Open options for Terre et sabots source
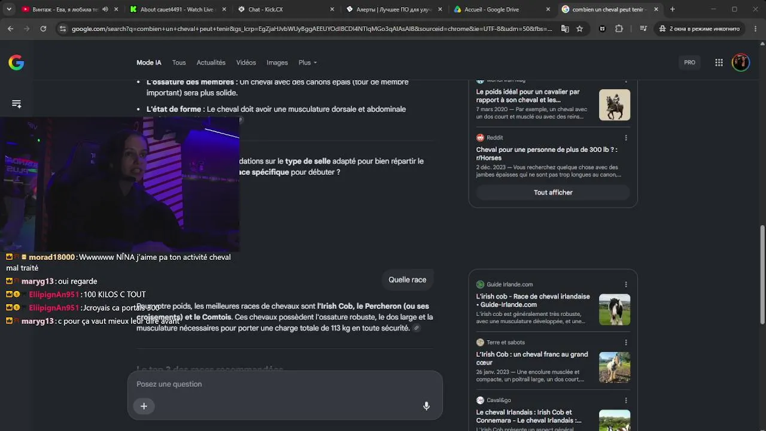 pyautogui.click(x=626, y=342)
